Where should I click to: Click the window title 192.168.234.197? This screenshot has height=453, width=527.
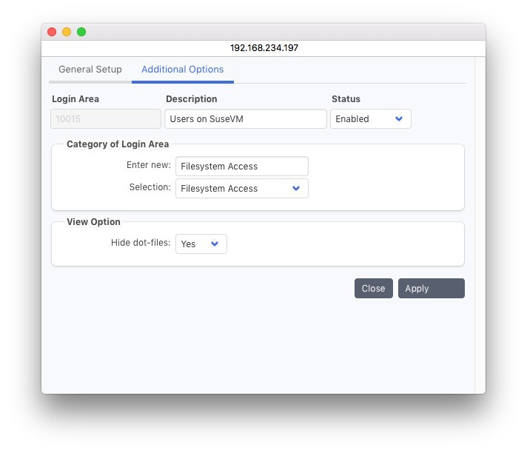point(263,47)
